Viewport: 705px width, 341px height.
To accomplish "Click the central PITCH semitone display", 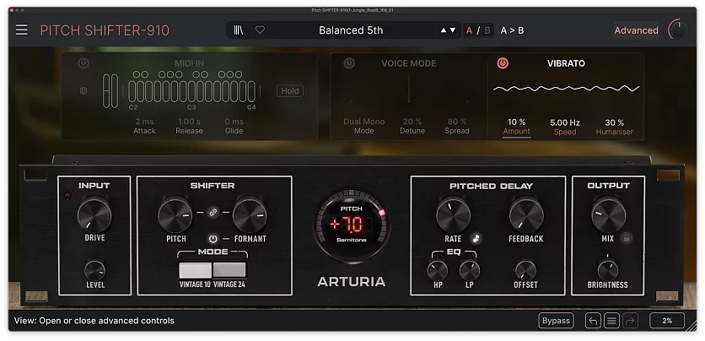I will [x=352, y=225].
